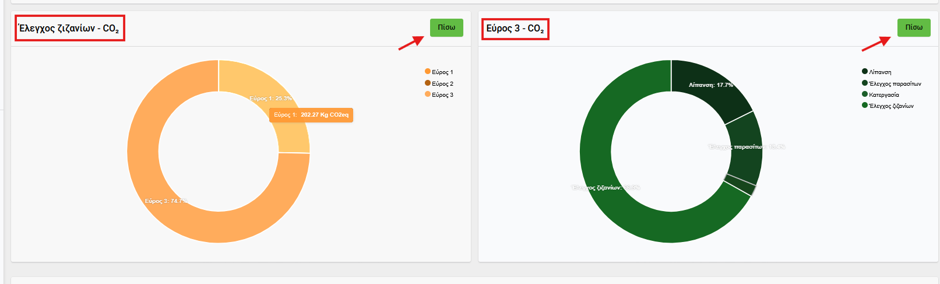Click the Εύρος 3 - CO₂ chart title
This screenshot has width=940, height=284.
point(515,29)
